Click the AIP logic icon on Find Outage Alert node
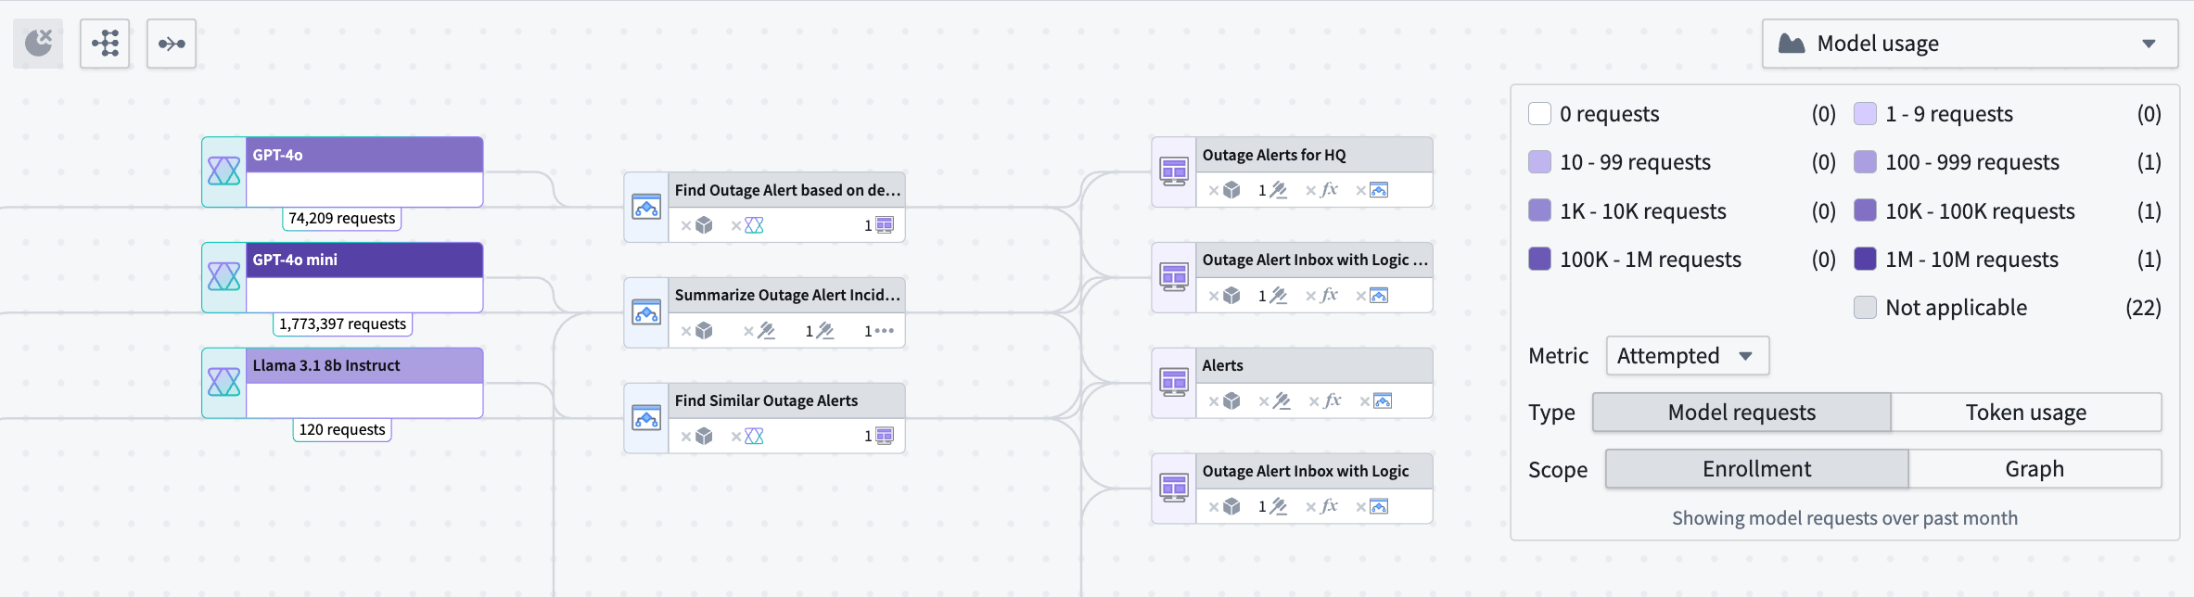This screenshot has width=2194, height=597. point(756,225)
